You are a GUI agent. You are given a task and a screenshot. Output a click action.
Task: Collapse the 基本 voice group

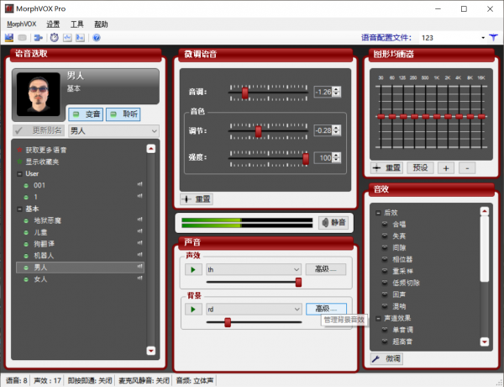tap(19, 209)
